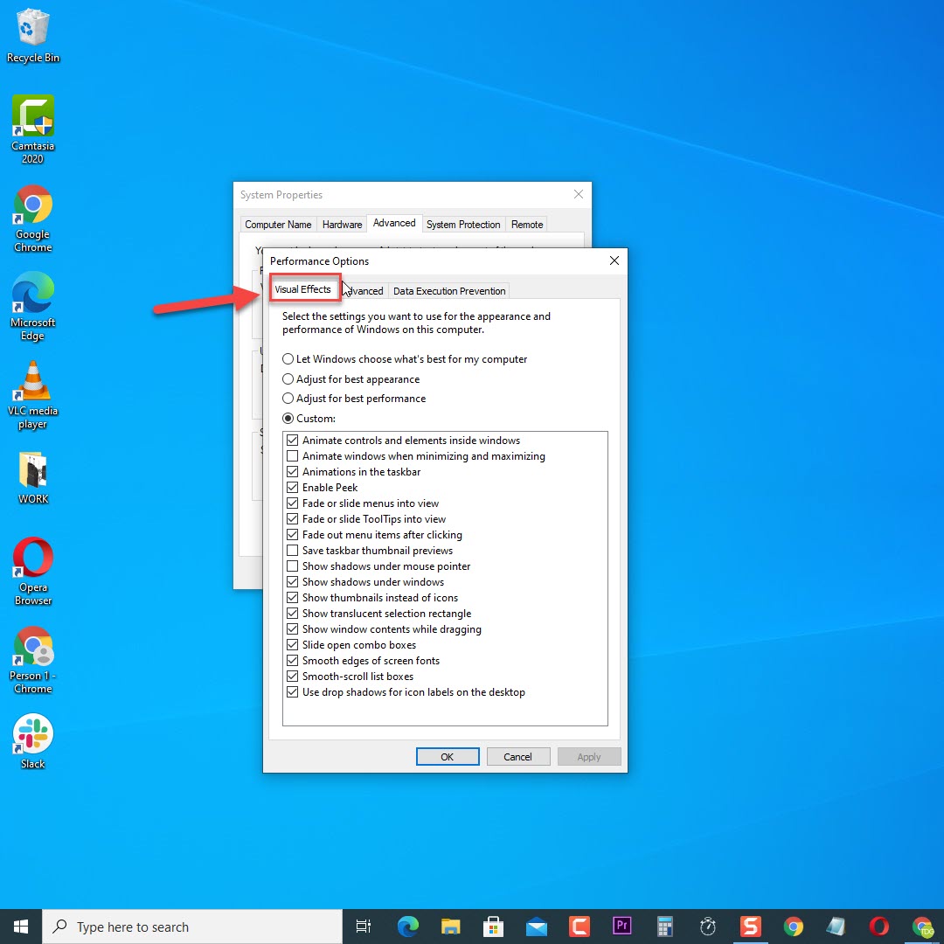Toggle Show shadows under mouse pointer
Screen dimensions: 944x944
292,566
